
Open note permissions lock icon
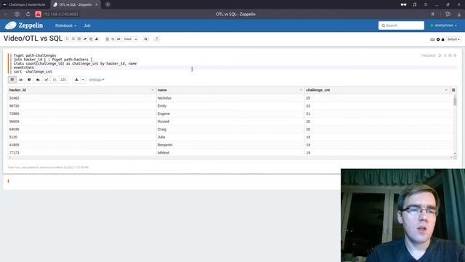pyautogui.click(x=442, y=39)
